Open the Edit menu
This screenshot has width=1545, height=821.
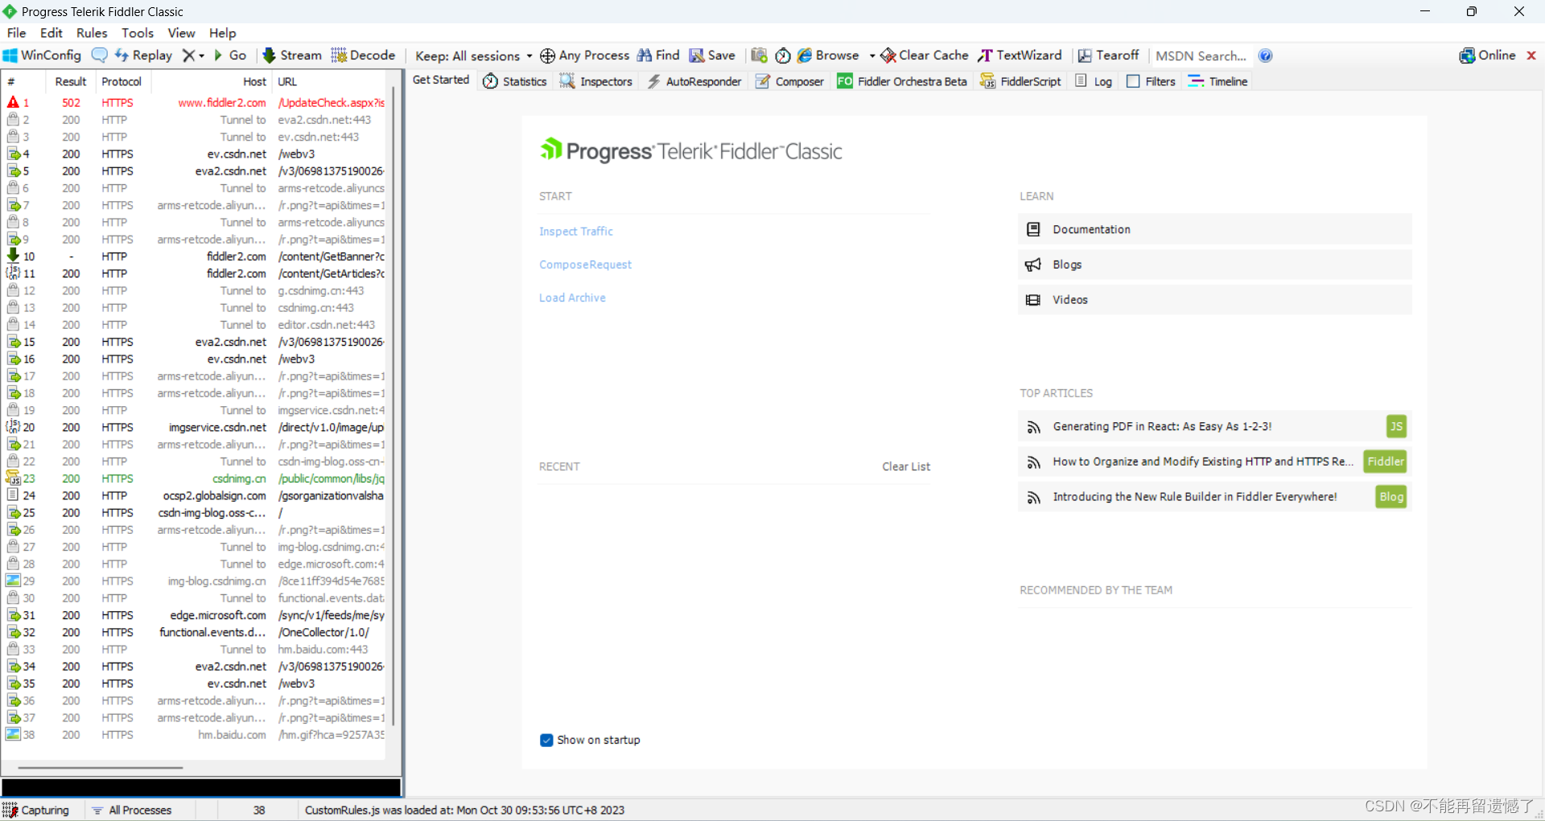coord(51,33)
